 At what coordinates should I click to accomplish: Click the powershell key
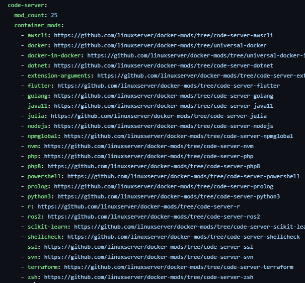44,177
